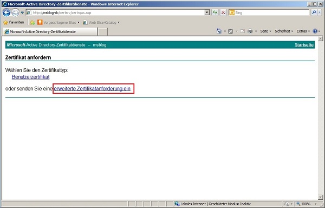Open the Web Slice-Katalog link
Viewport: 325px width, 208px height.
pos(101,22)
